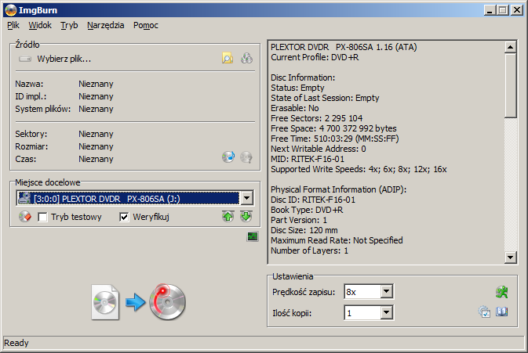Click the disc info scrollbar thumb
This screenshot has width=528, height=353.
tap(511, 85)
